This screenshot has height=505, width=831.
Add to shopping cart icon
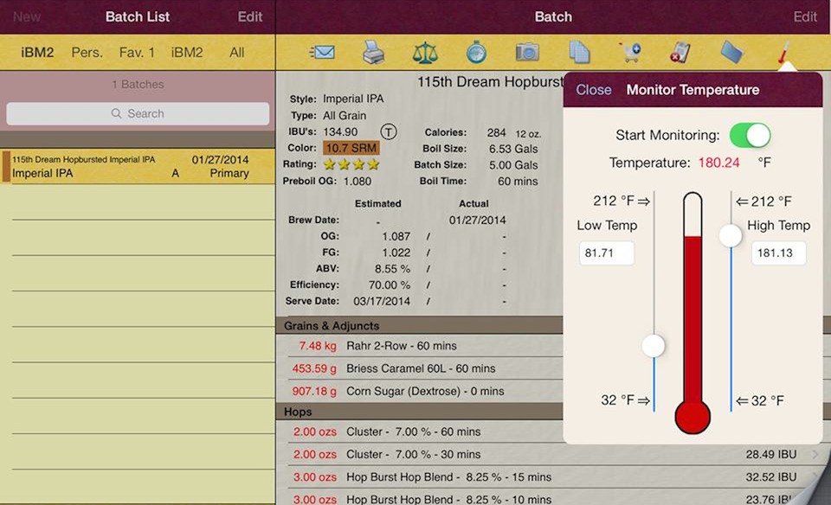(629, 53)
